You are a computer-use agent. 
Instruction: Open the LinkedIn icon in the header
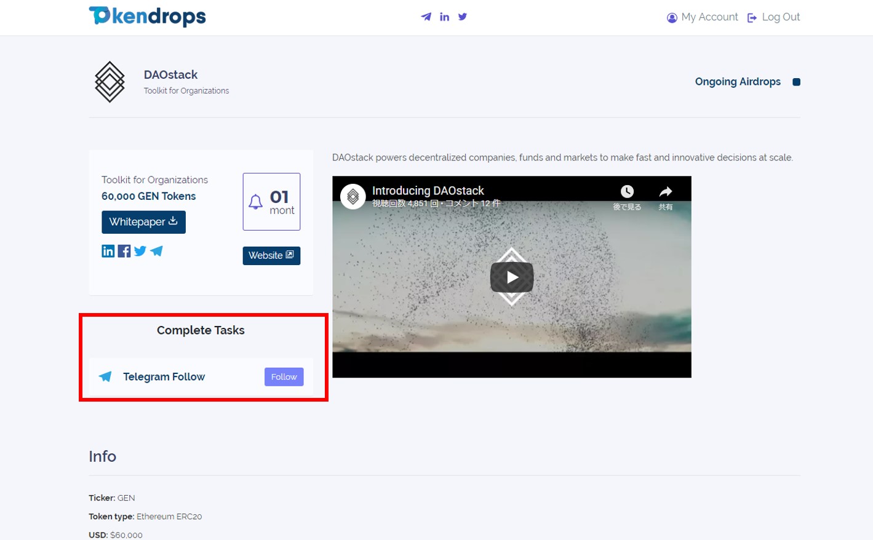click(444, 17)
